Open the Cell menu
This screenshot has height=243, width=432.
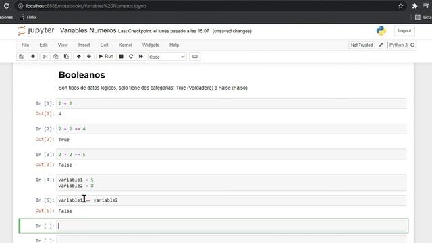104,45
